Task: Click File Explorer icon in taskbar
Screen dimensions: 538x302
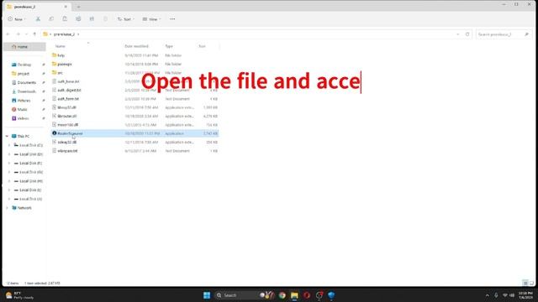Action: [294, 295]
